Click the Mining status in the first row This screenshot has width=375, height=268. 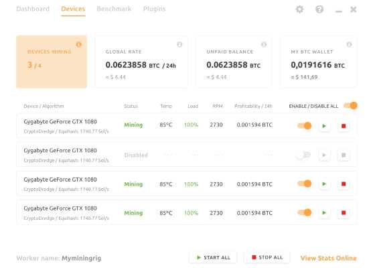tap(133, 125)
